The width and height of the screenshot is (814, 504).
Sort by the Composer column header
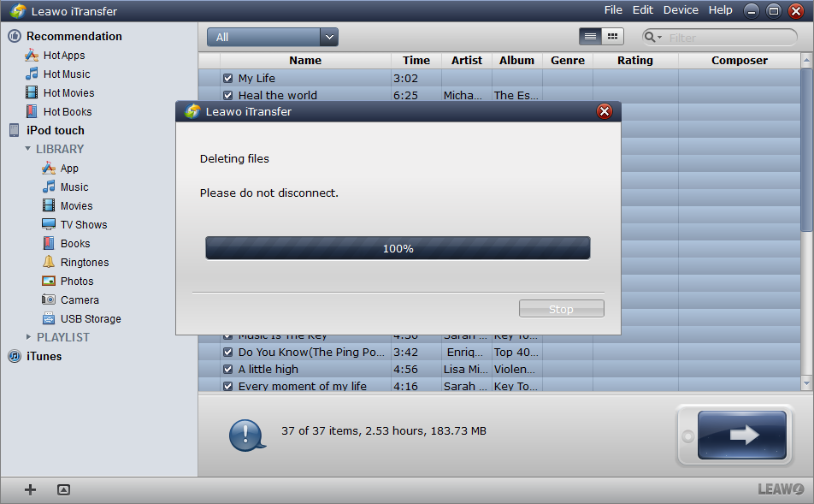[x=740, y=60]
